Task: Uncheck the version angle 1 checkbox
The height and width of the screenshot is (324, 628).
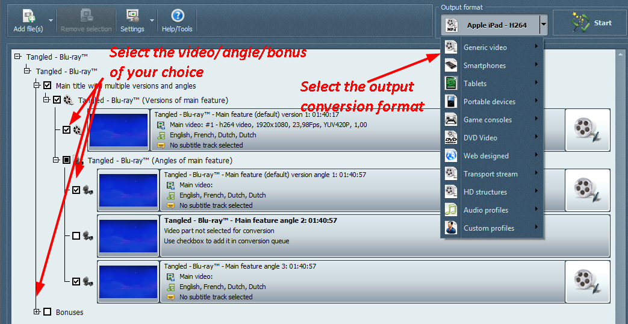Action: pos(76,190)
